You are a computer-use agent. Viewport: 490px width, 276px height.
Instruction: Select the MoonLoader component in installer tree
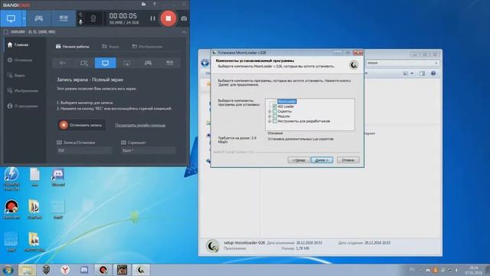coord(286,101)
